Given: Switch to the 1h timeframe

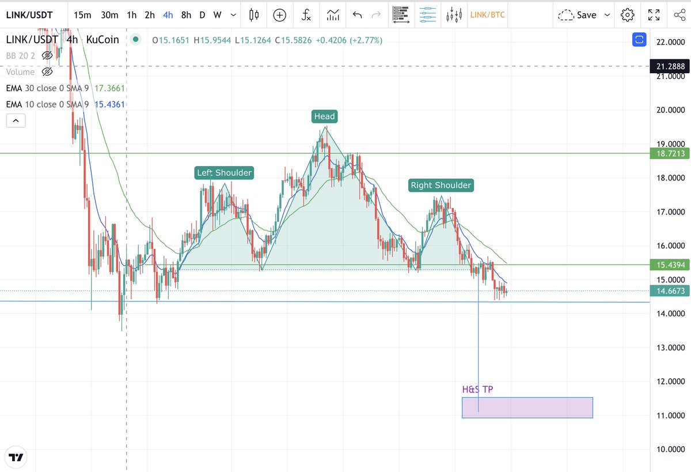Looking at the screenshot, I should pos(131,15).
